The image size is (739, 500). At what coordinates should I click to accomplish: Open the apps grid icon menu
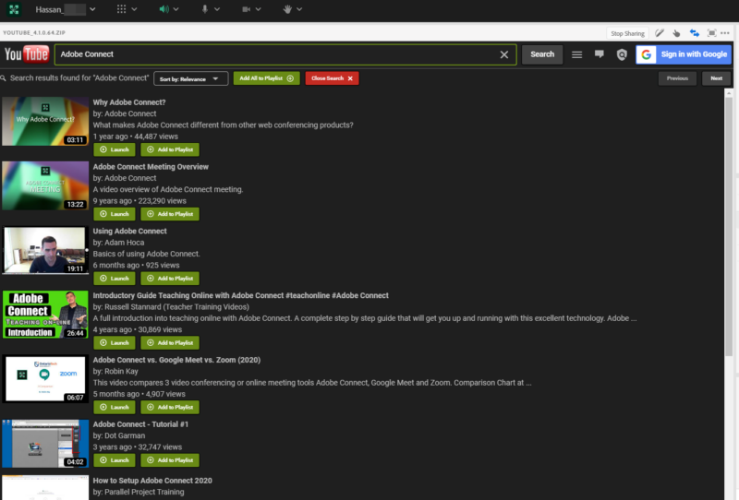[121, 9]
